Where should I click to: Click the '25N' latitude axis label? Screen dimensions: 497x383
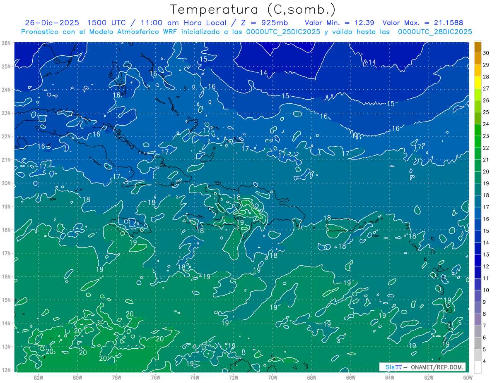pyautogui.click(x=6, y=66)
